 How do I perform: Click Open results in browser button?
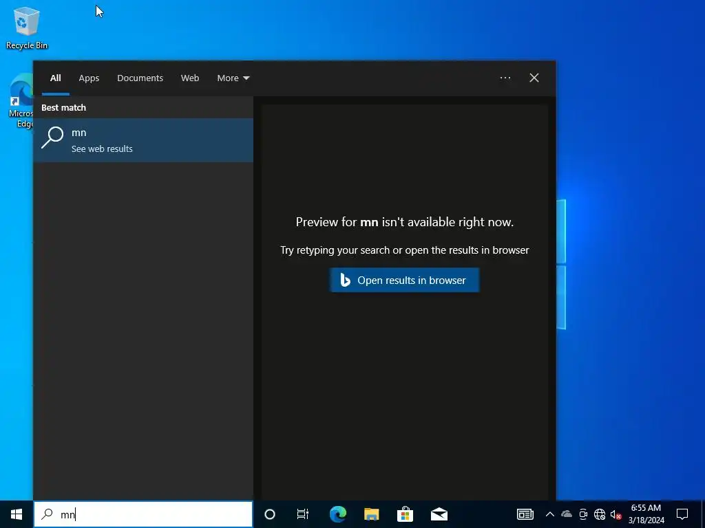coord(404,280)
